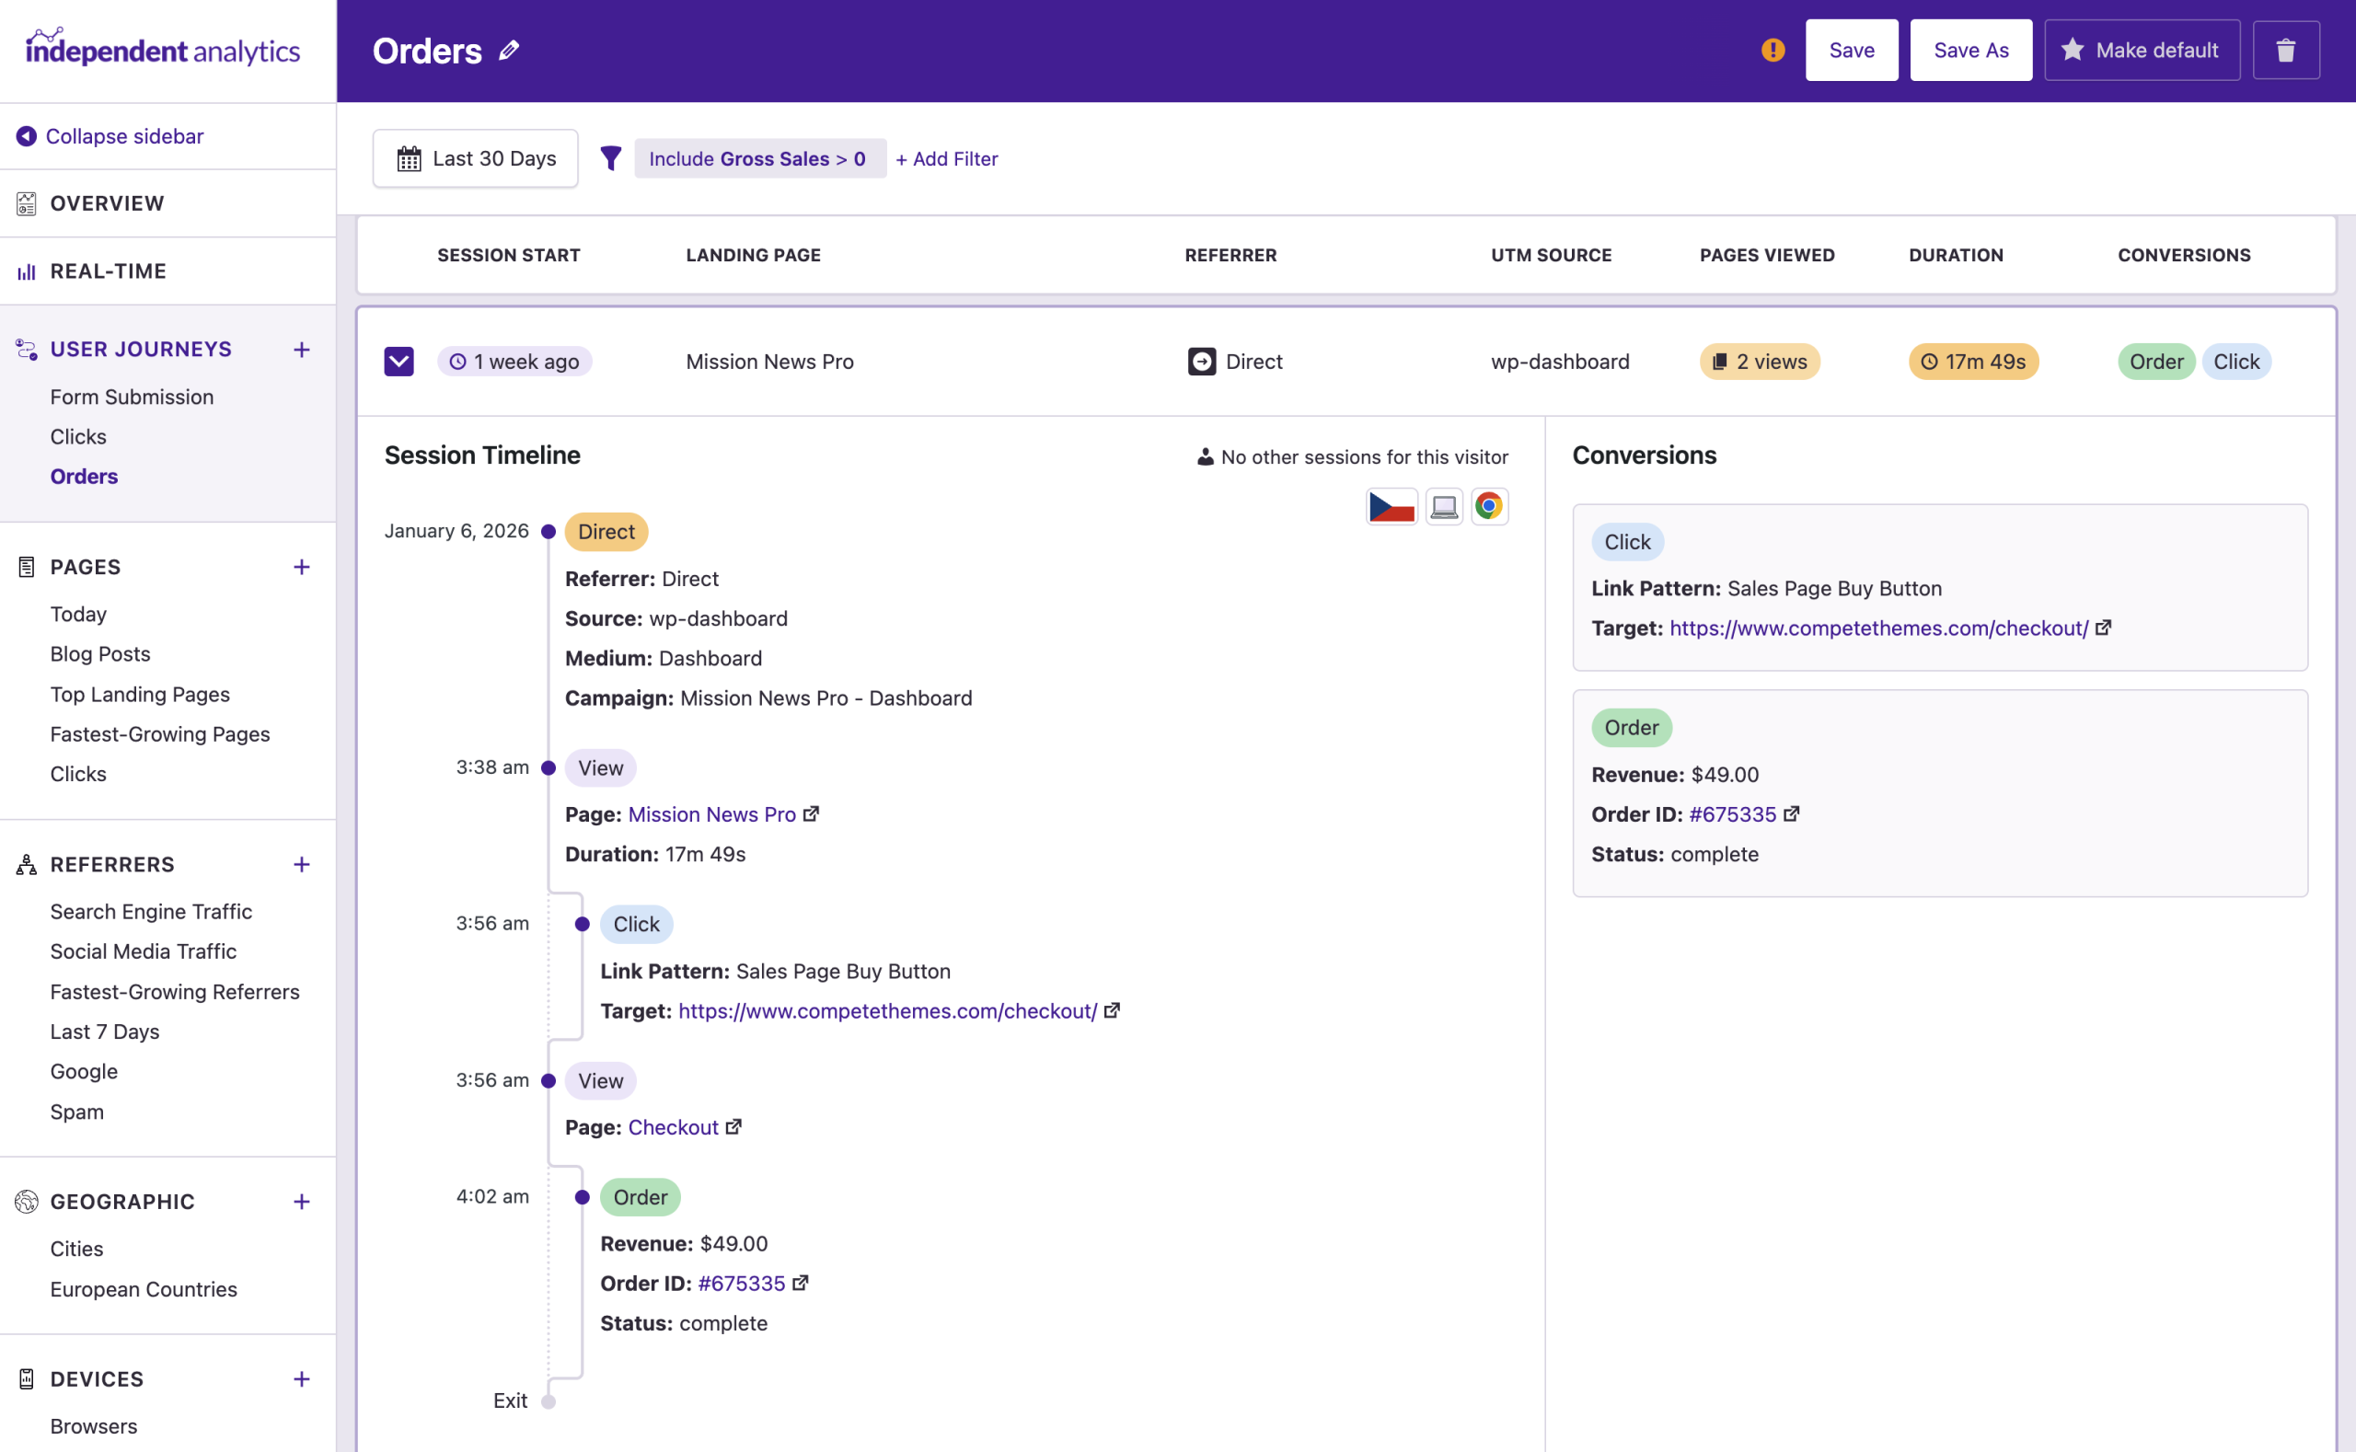Click the funnel filter icon near the date picker
The image size is (2356, 1452).
click(612, 158)
